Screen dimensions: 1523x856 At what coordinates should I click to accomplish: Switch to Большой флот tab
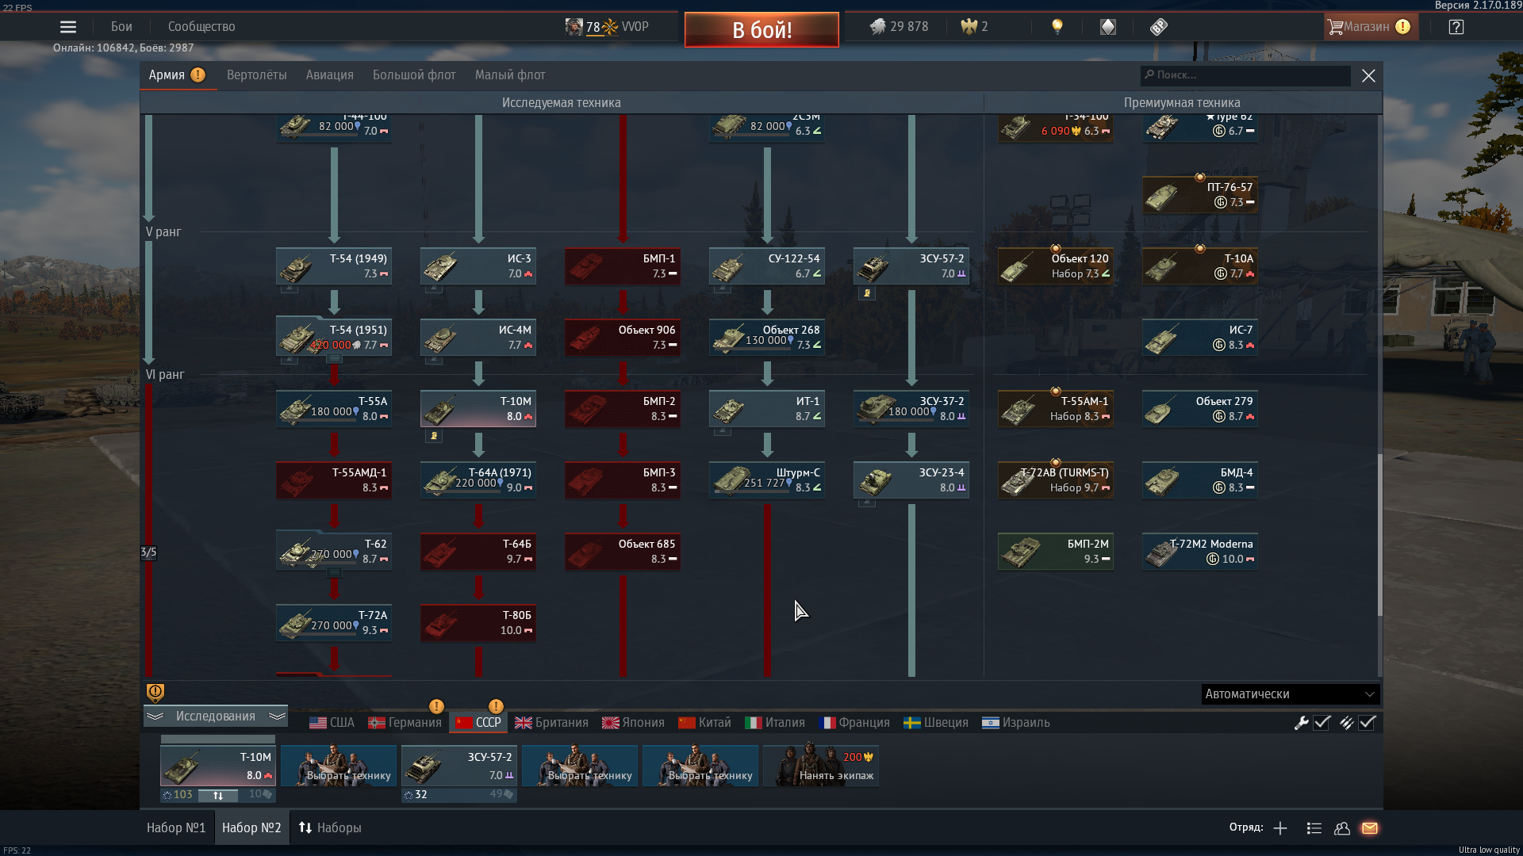pos(414,75)
